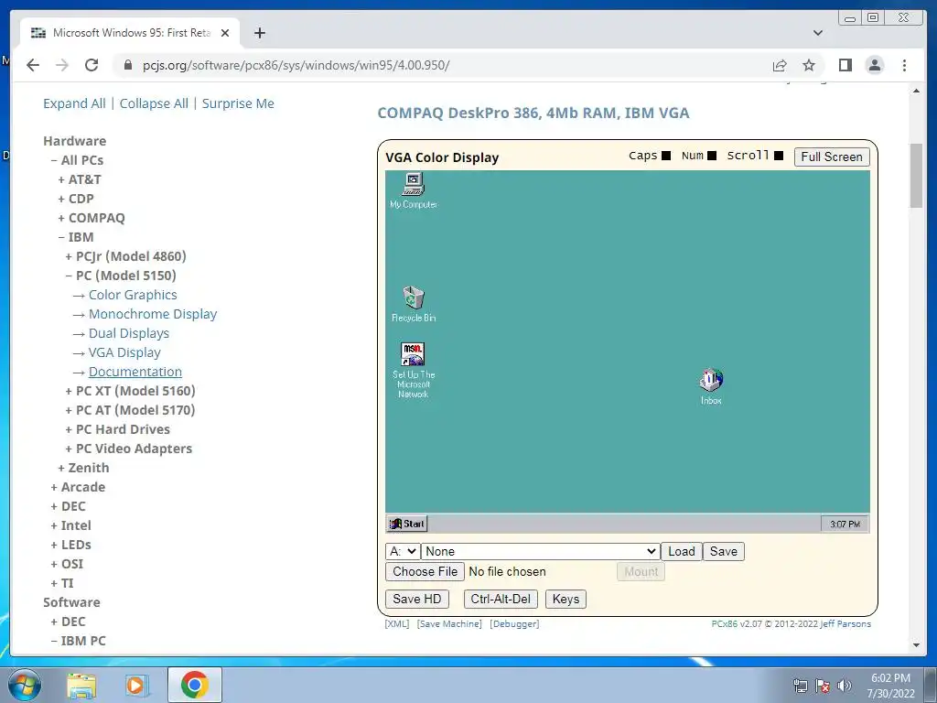Click the Full Screen button
Screen dimensions: 937x703
coord(832,157)
